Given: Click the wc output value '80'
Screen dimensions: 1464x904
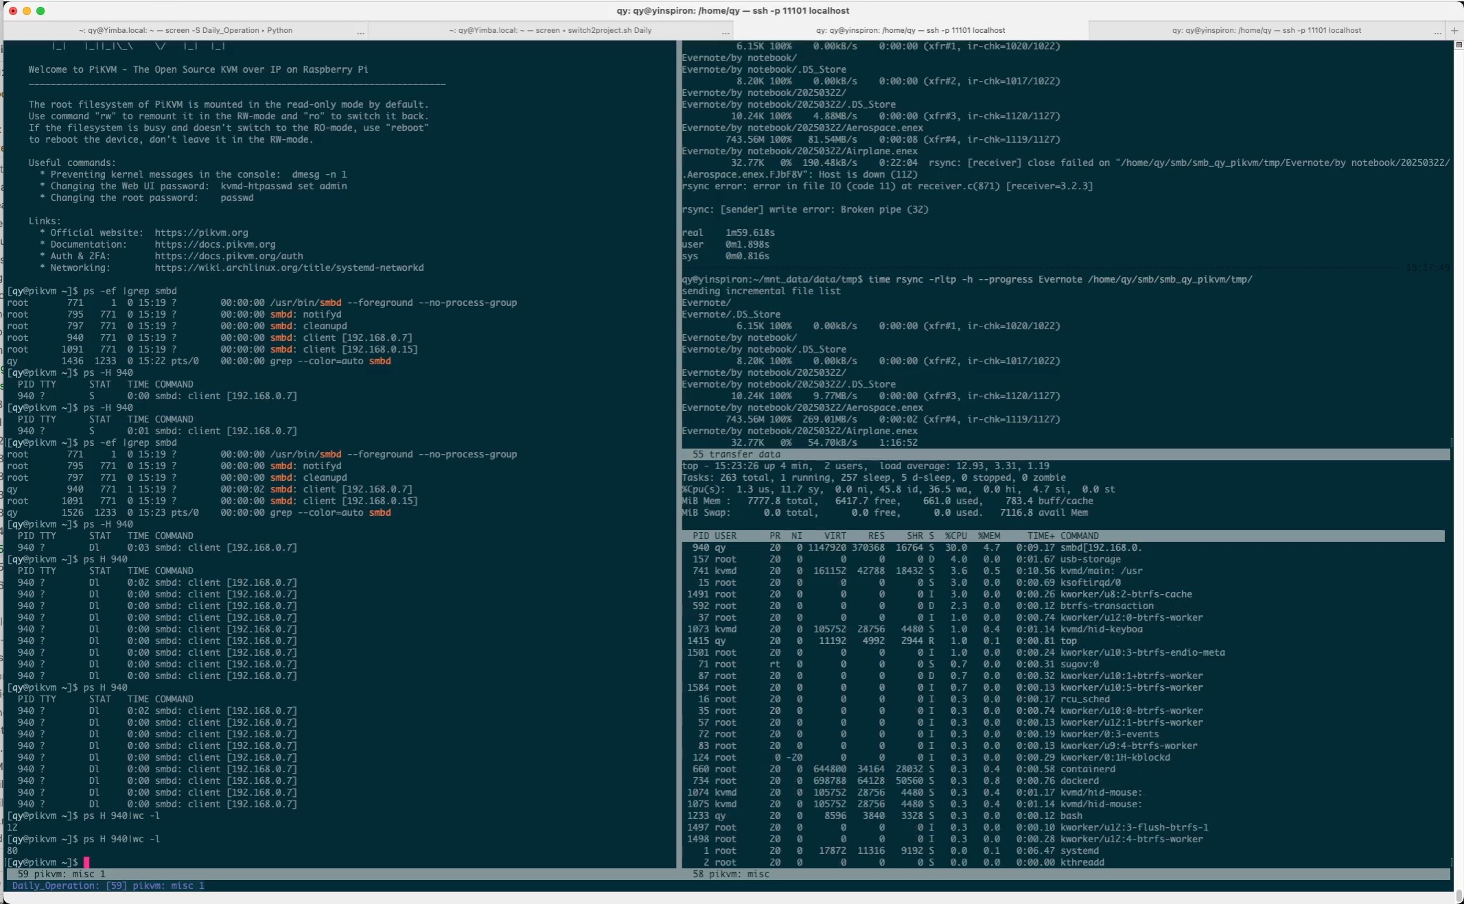Looking at the screenshot, I should click(x=12, y=851).
